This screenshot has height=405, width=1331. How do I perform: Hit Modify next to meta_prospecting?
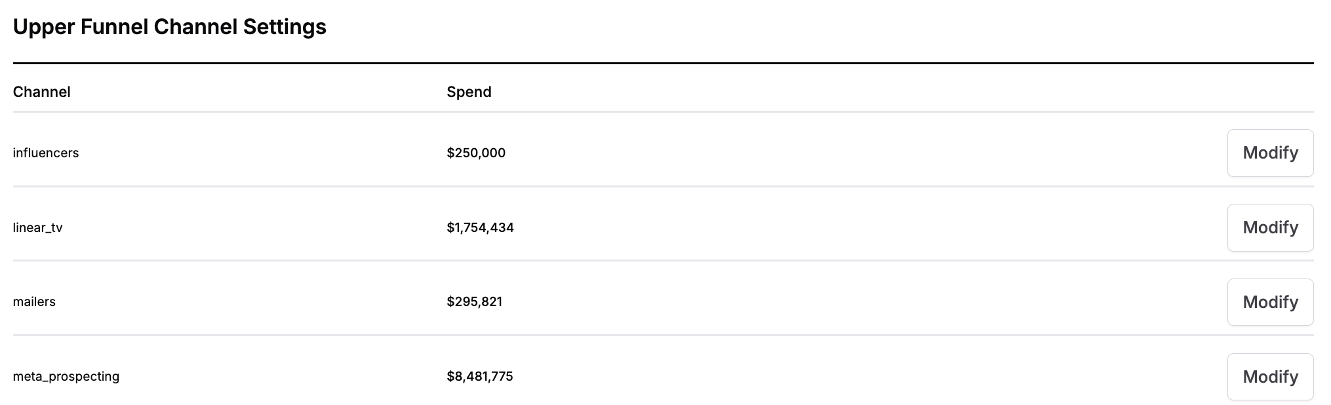click(1269, 377)
